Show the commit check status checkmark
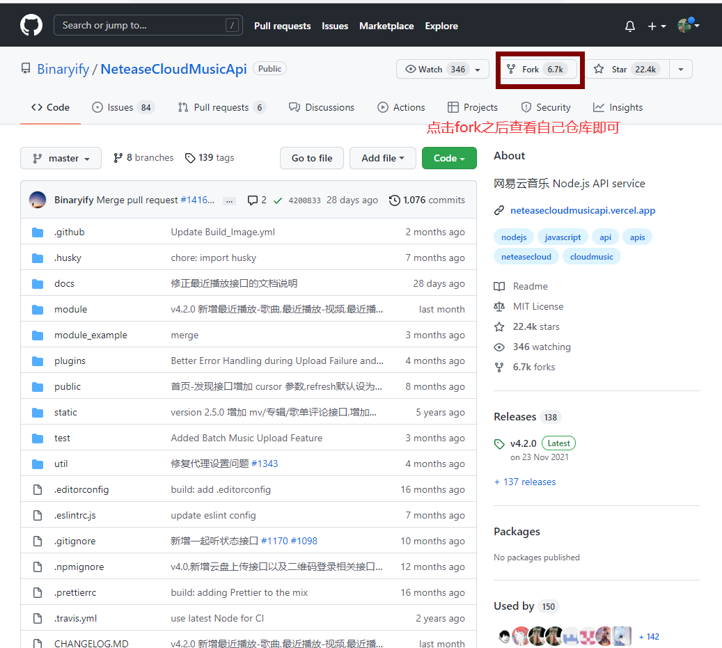The height and width of the screenshot is (648, 722). click(x=277, y=200)
